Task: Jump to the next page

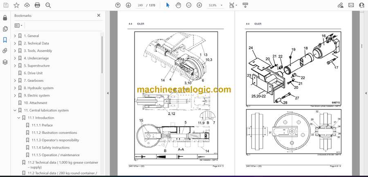Action: pos(128,5)
